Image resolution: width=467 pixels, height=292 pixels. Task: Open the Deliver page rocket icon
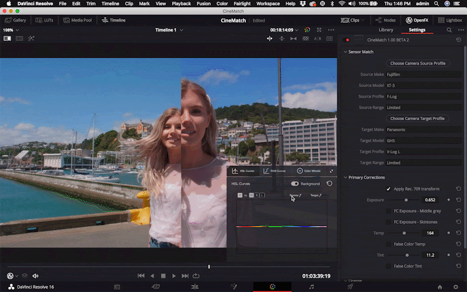pyautogui.click(x=350, y=287)
